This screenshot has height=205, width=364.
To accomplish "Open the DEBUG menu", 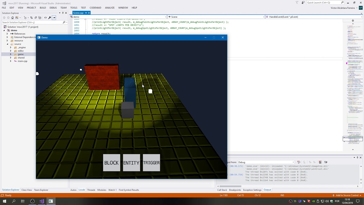I will pos(53,8).
